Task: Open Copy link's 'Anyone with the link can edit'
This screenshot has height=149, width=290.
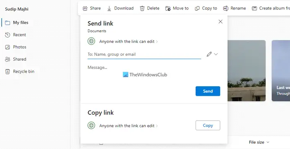Action: coord(128,125)
